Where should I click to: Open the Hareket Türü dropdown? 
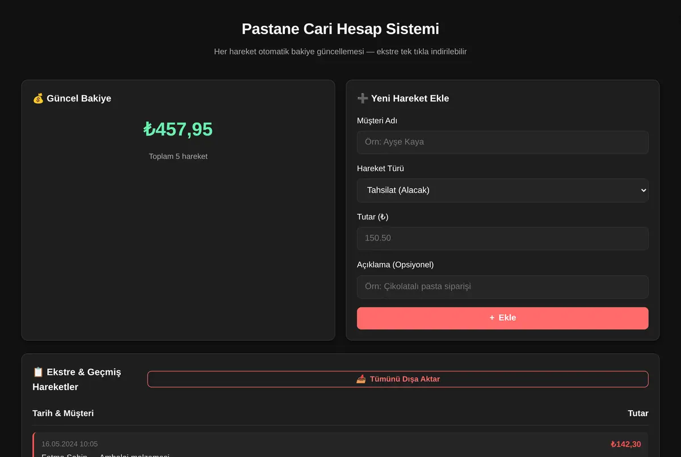[x=503, y=191]
